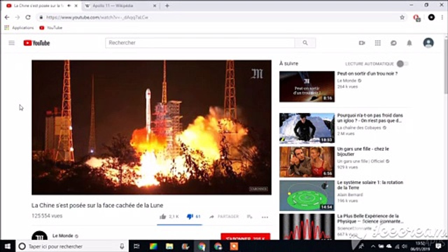This screenshot has width=448, height=252.
Task: Dislike the video with thumbs down
Action: tap(190, 217)
